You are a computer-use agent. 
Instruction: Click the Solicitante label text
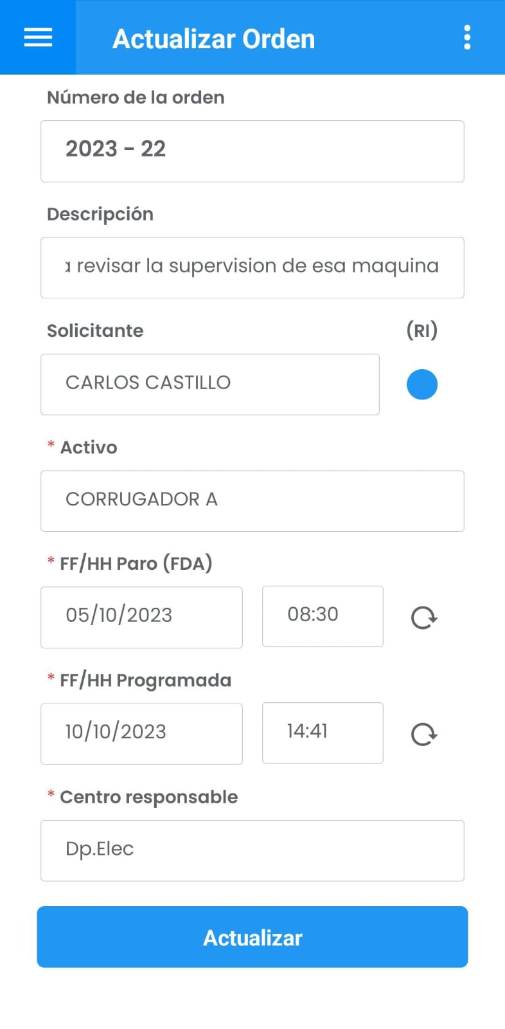(95, 331)
